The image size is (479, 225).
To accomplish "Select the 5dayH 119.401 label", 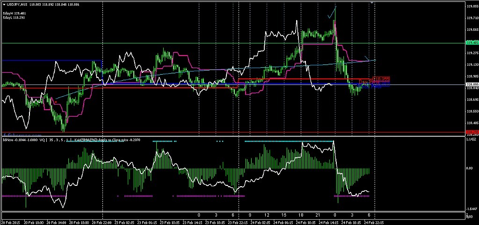I will 14,13.
